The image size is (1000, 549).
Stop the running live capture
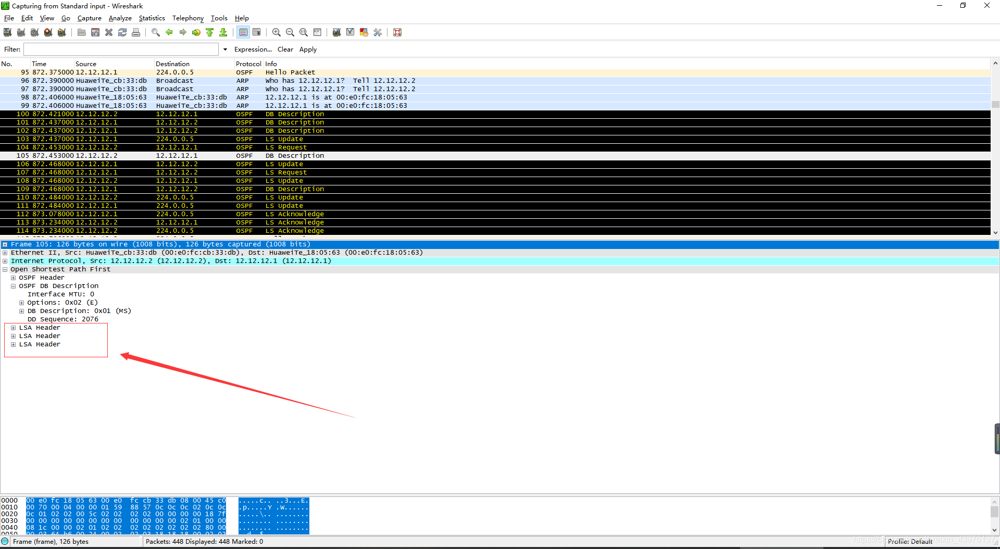pos(48,32)
